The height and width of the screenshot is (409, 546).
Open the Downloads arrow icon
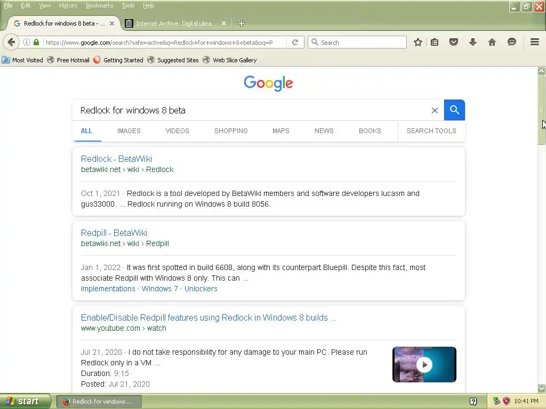(x=472, y=43)
